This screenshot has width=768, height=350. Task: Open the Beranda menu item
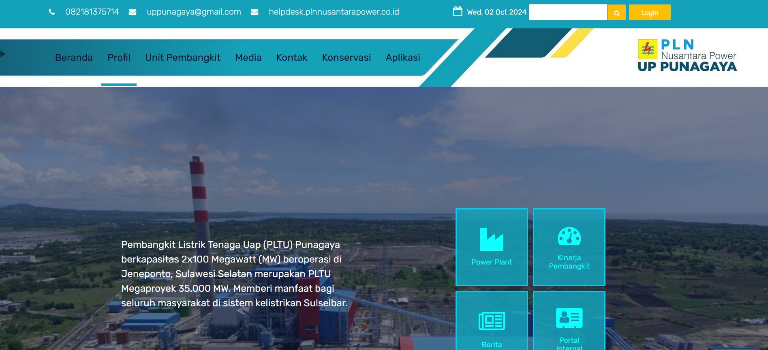tap(74, 58)
